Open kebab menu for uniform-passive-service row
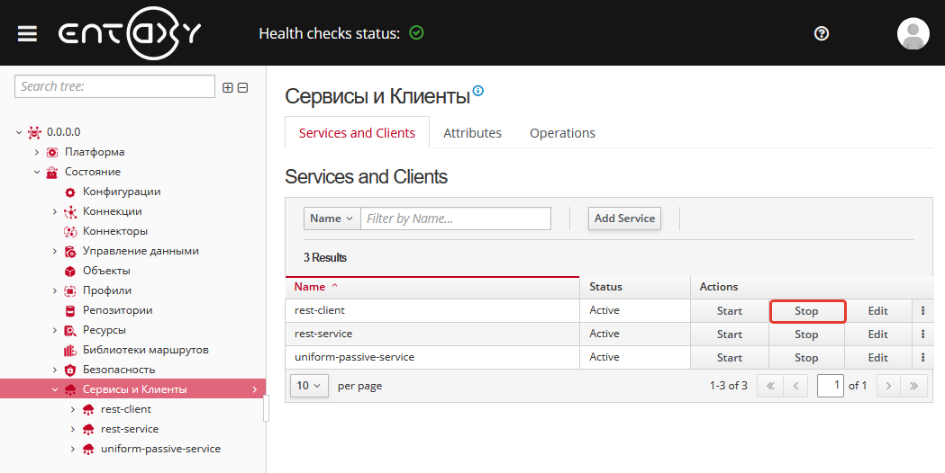 coord(922,358)
